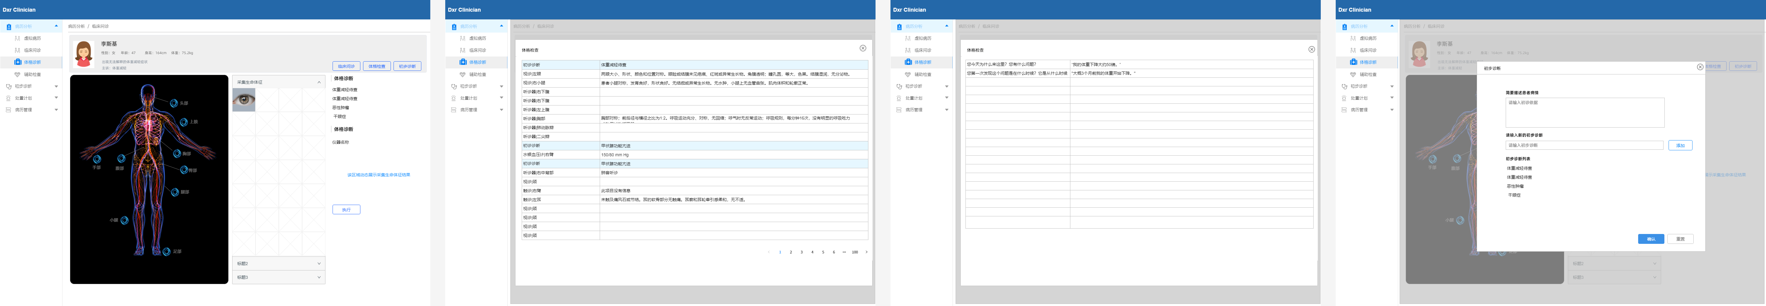Select 体格诊断 in main screen sidebar
The width and height of the screenshot is (1766, 306).
pyautogui.click(x=32, y=62)
